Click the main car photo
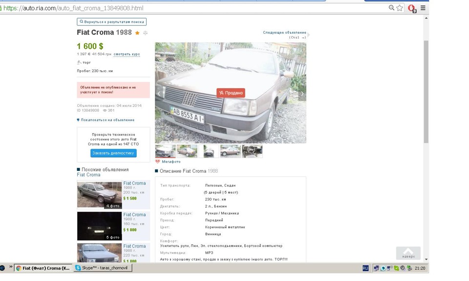 [230, 93]
